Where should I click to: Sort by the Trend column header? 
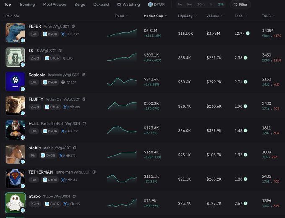point(122,16)
